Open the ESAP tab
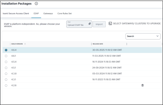The height and width of the screenshot is (105, 163). 36,13
